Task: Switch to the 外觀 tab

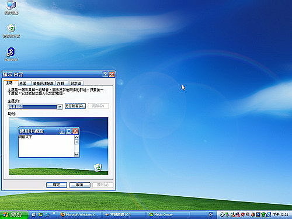Action: (62, 83)
